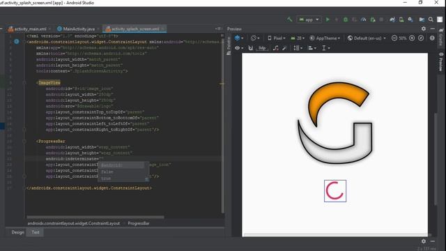
Task: Run the app with green play button
Action: [328, 20]
